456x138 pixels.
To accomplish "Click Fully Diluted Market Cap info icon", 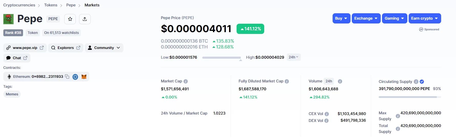I will coord(287,81).
